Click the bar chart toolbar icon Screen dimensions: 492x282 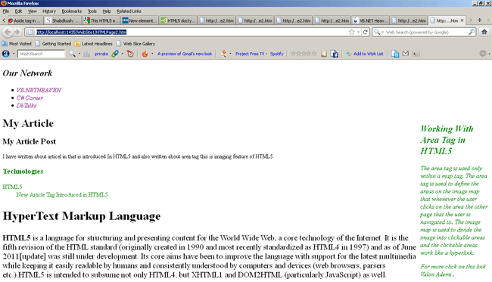[87, 54]
